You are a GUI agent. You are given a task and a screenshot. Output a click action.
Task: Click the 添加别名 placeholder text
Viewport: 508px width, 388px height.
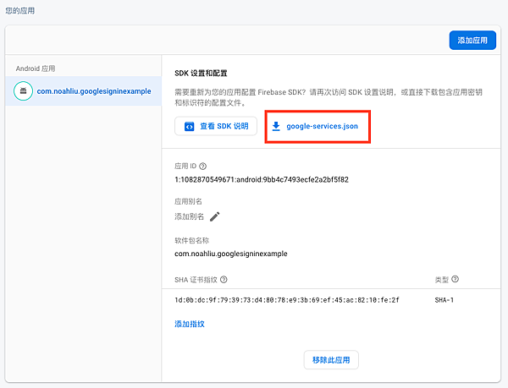point(189,216)
